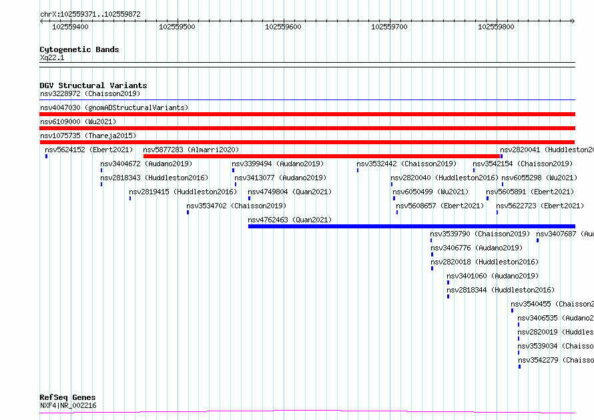594x420 pixels.
Task: Click the nsv3228972 (Chaisson2019) label
Action: pyautogui.click(x=90, y=93)
